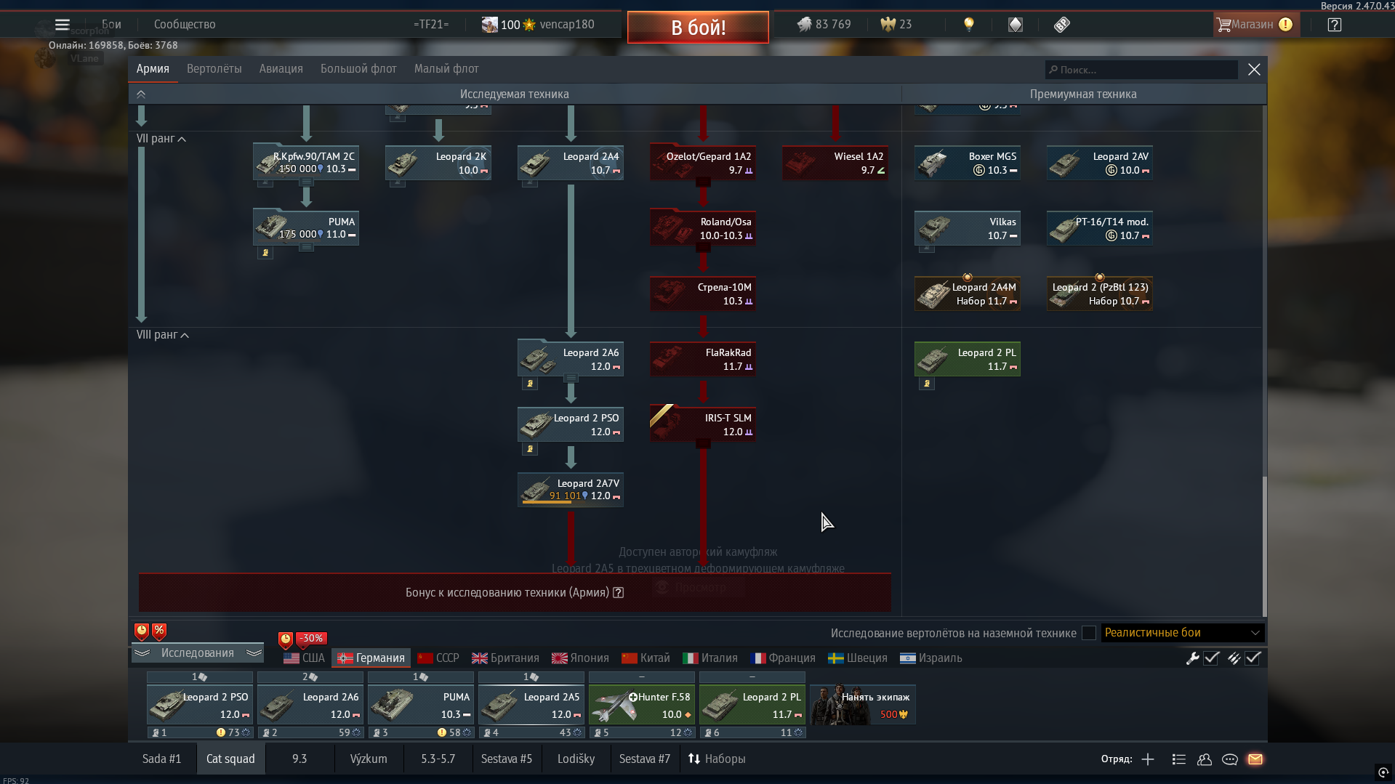Click the Поиск search field

point(1141,70)
